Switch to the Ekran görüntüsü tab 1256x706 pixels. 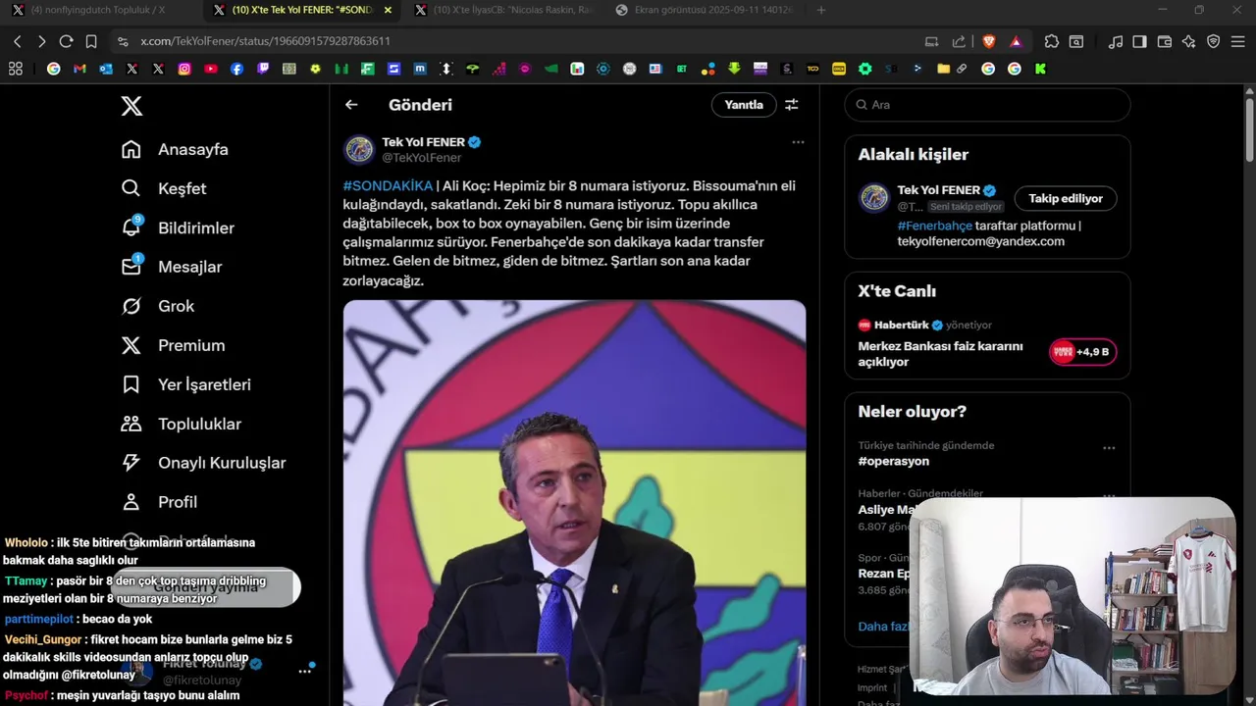704,10
